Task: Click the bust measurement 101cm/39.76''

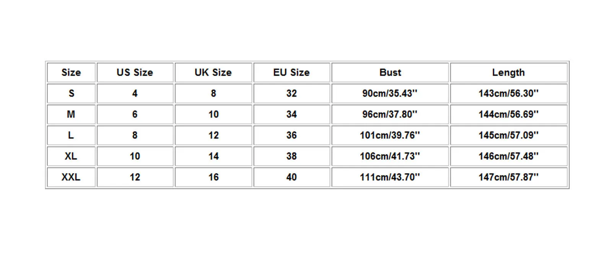Action: pos(390,135)
